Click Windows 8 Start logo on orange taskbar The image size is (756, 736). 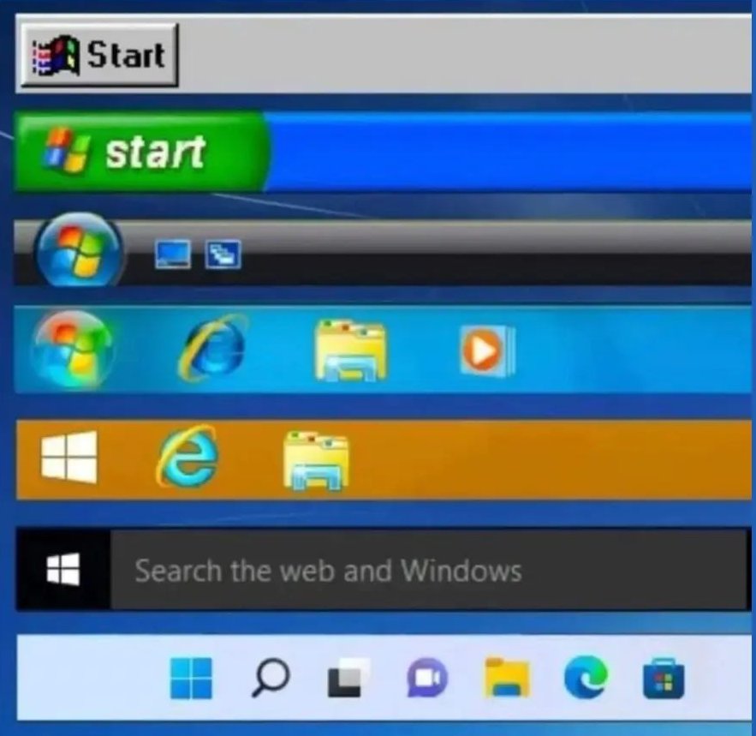pos(69,458)
